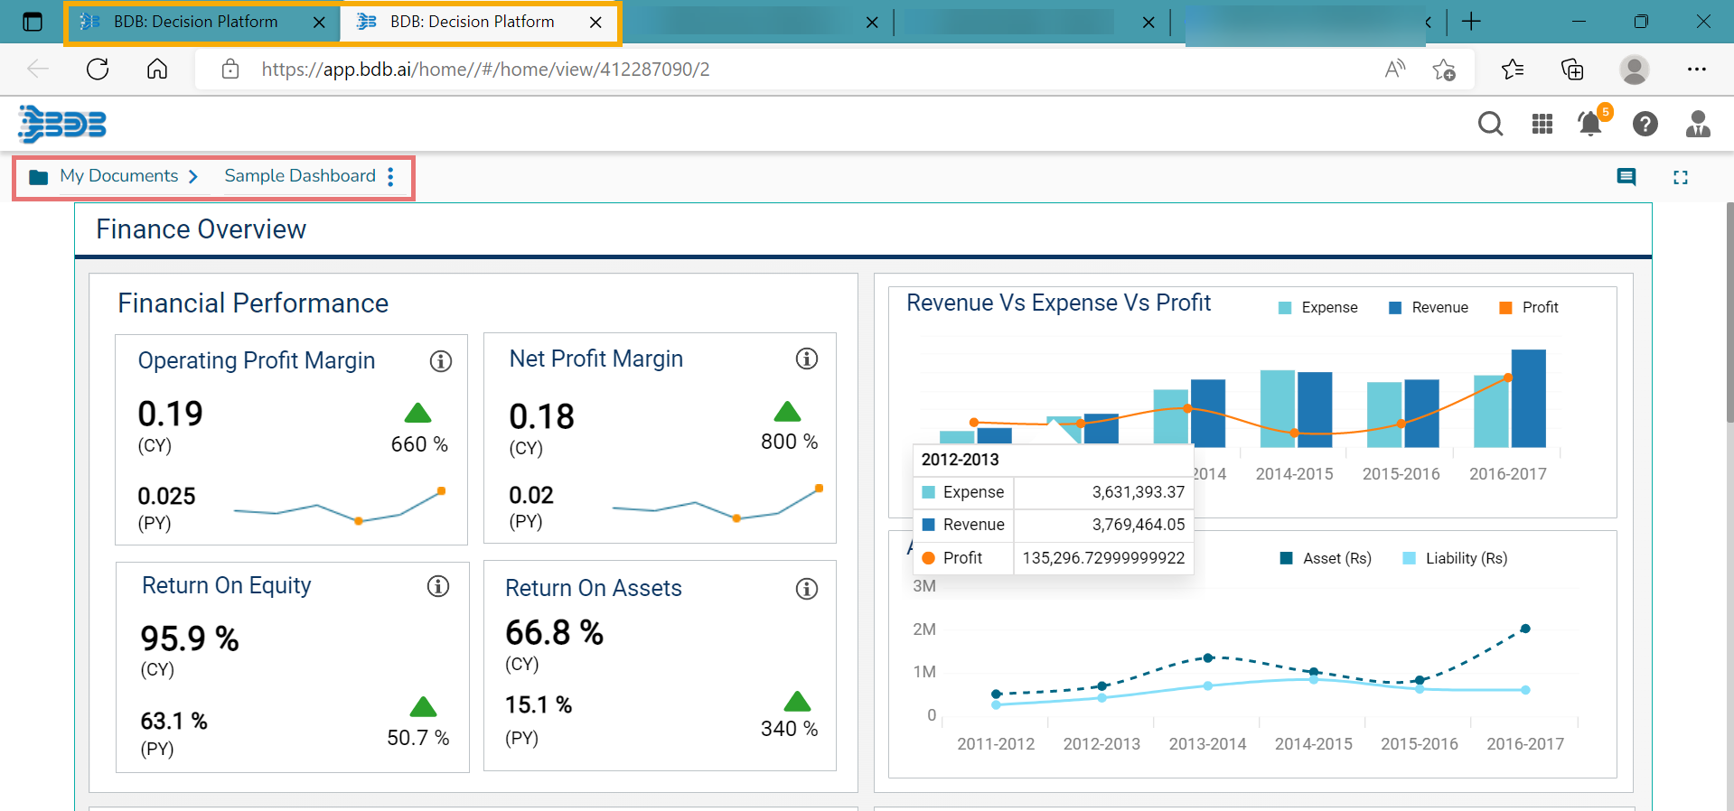Open a new browser tab
The height and width of the screenshot is (811, 1734).
(x=1470, y=22)
